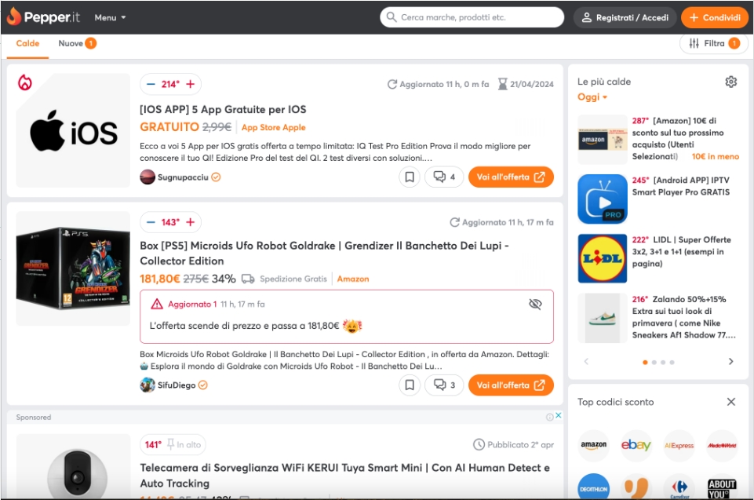Open AliExpress discount codes logo
Screen dimensions: 754x500
coord(679,445)
